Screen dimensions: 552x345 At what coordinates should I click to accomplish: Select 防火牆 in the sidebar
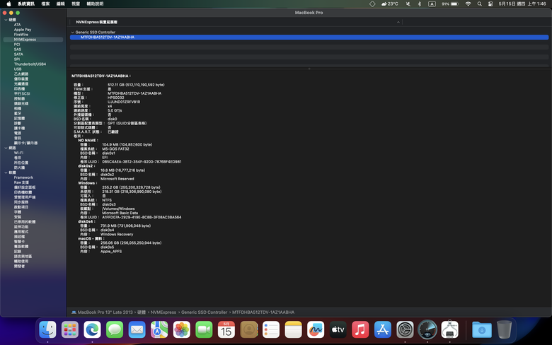19,168
